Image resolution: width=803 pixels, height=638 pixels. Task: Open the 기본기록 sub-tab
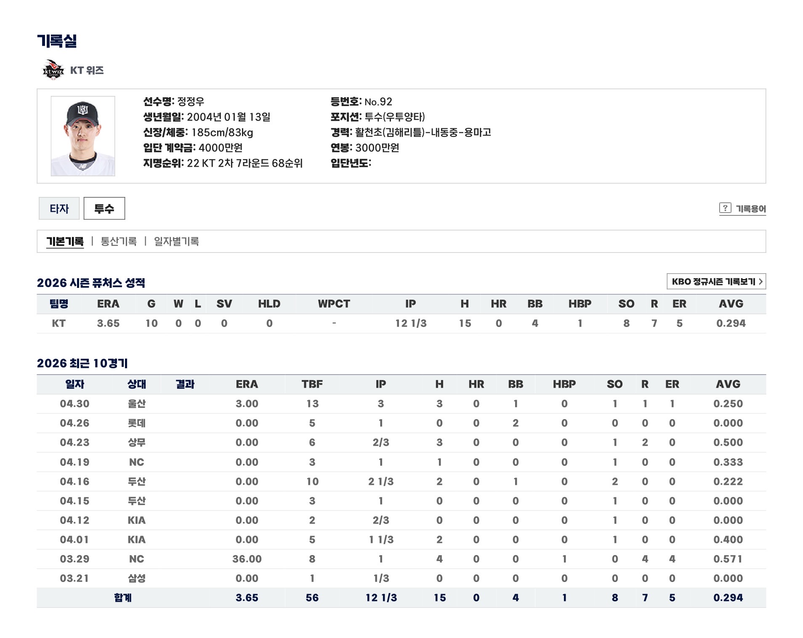tap(65, 242)
